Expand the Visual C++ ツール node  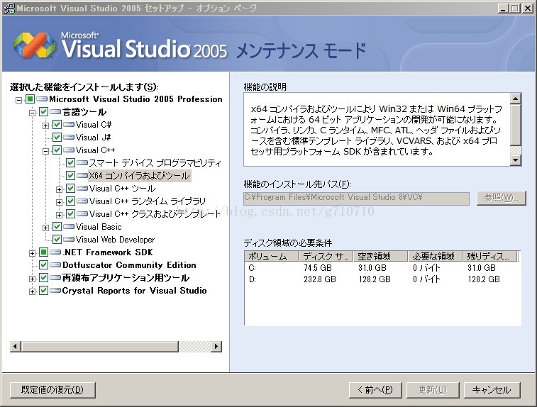[59, 189]
